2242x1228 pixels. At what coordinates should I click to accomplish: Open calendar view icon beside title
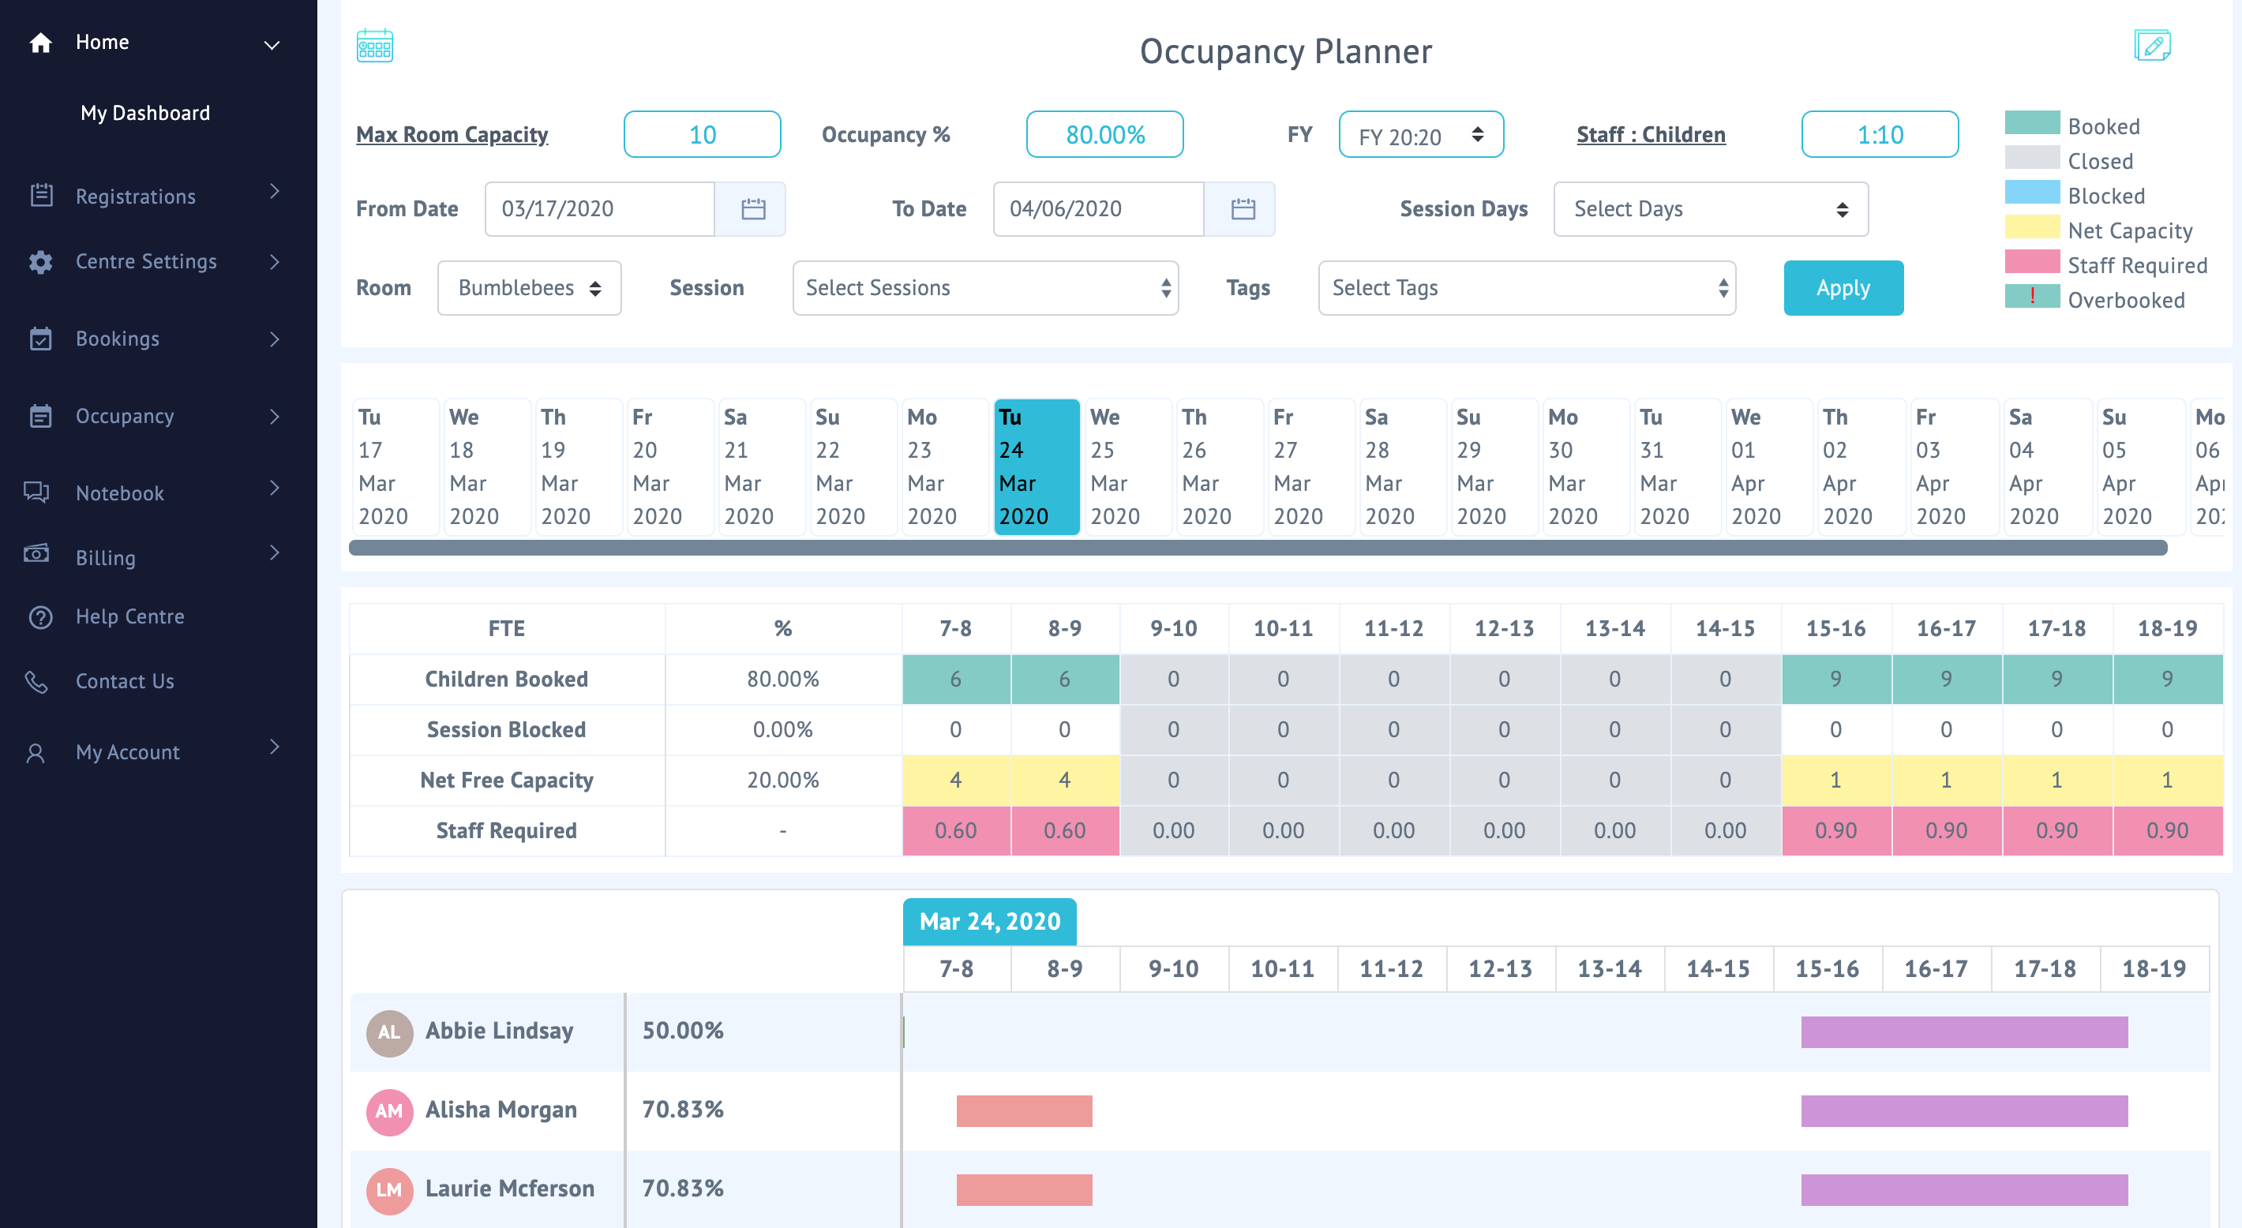[x=375, y=45]
